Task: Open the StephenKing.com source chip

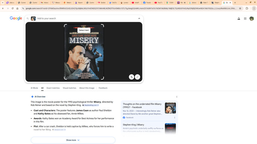Action: [x=91, y=105]
